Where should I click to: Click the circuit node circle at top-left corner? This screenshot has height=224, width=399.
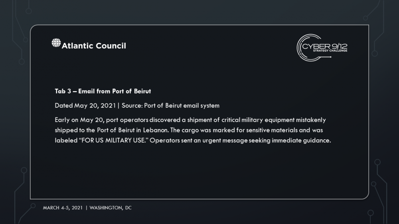pos(29,11)
